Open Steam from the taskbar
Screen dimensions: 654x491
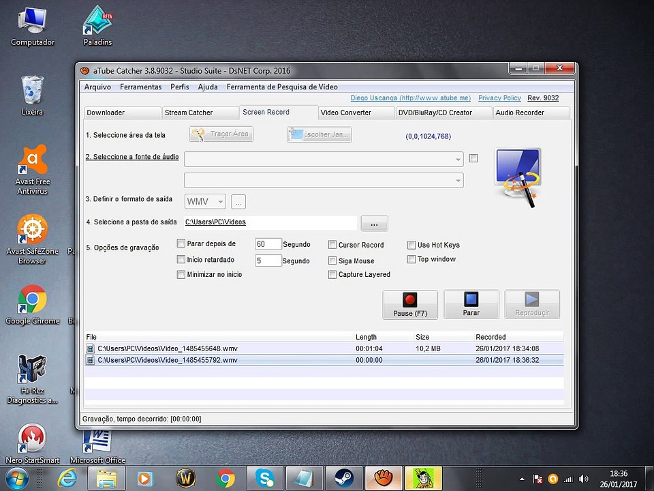click(344, 479)
